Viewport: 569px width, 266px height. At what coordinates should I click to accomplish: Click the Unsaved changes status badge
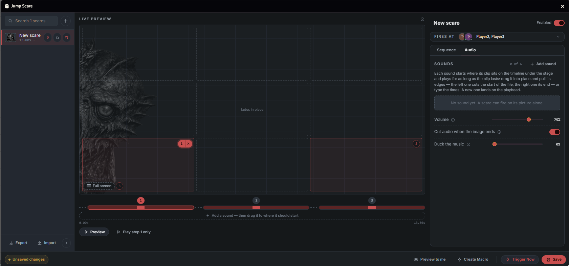point(26,260)
